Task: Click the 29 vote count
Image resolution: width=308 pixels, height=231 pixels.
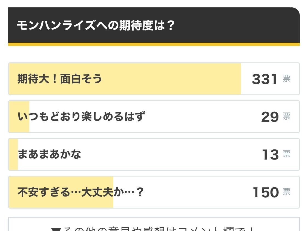Action: click(270, 117)
